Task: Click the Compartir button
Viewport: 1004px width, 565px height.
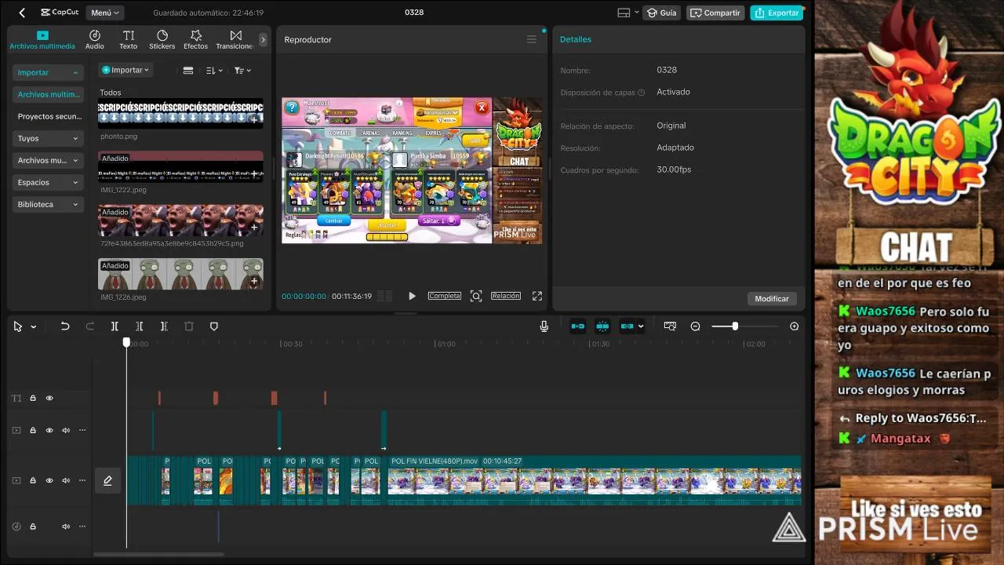Action: (715, 13)
